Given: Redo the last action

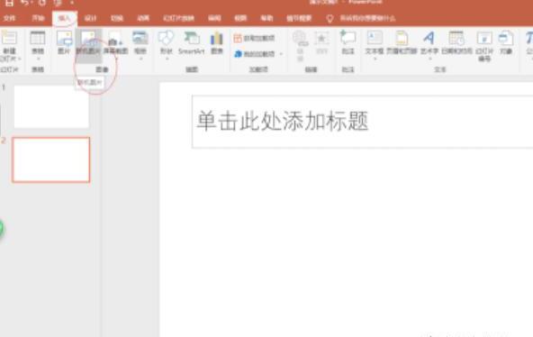Looking at the screenshot, I should click(41, 3).
